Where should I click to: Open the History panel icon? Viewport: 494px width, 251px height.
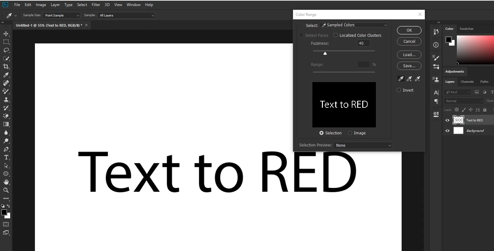(436, 32)
